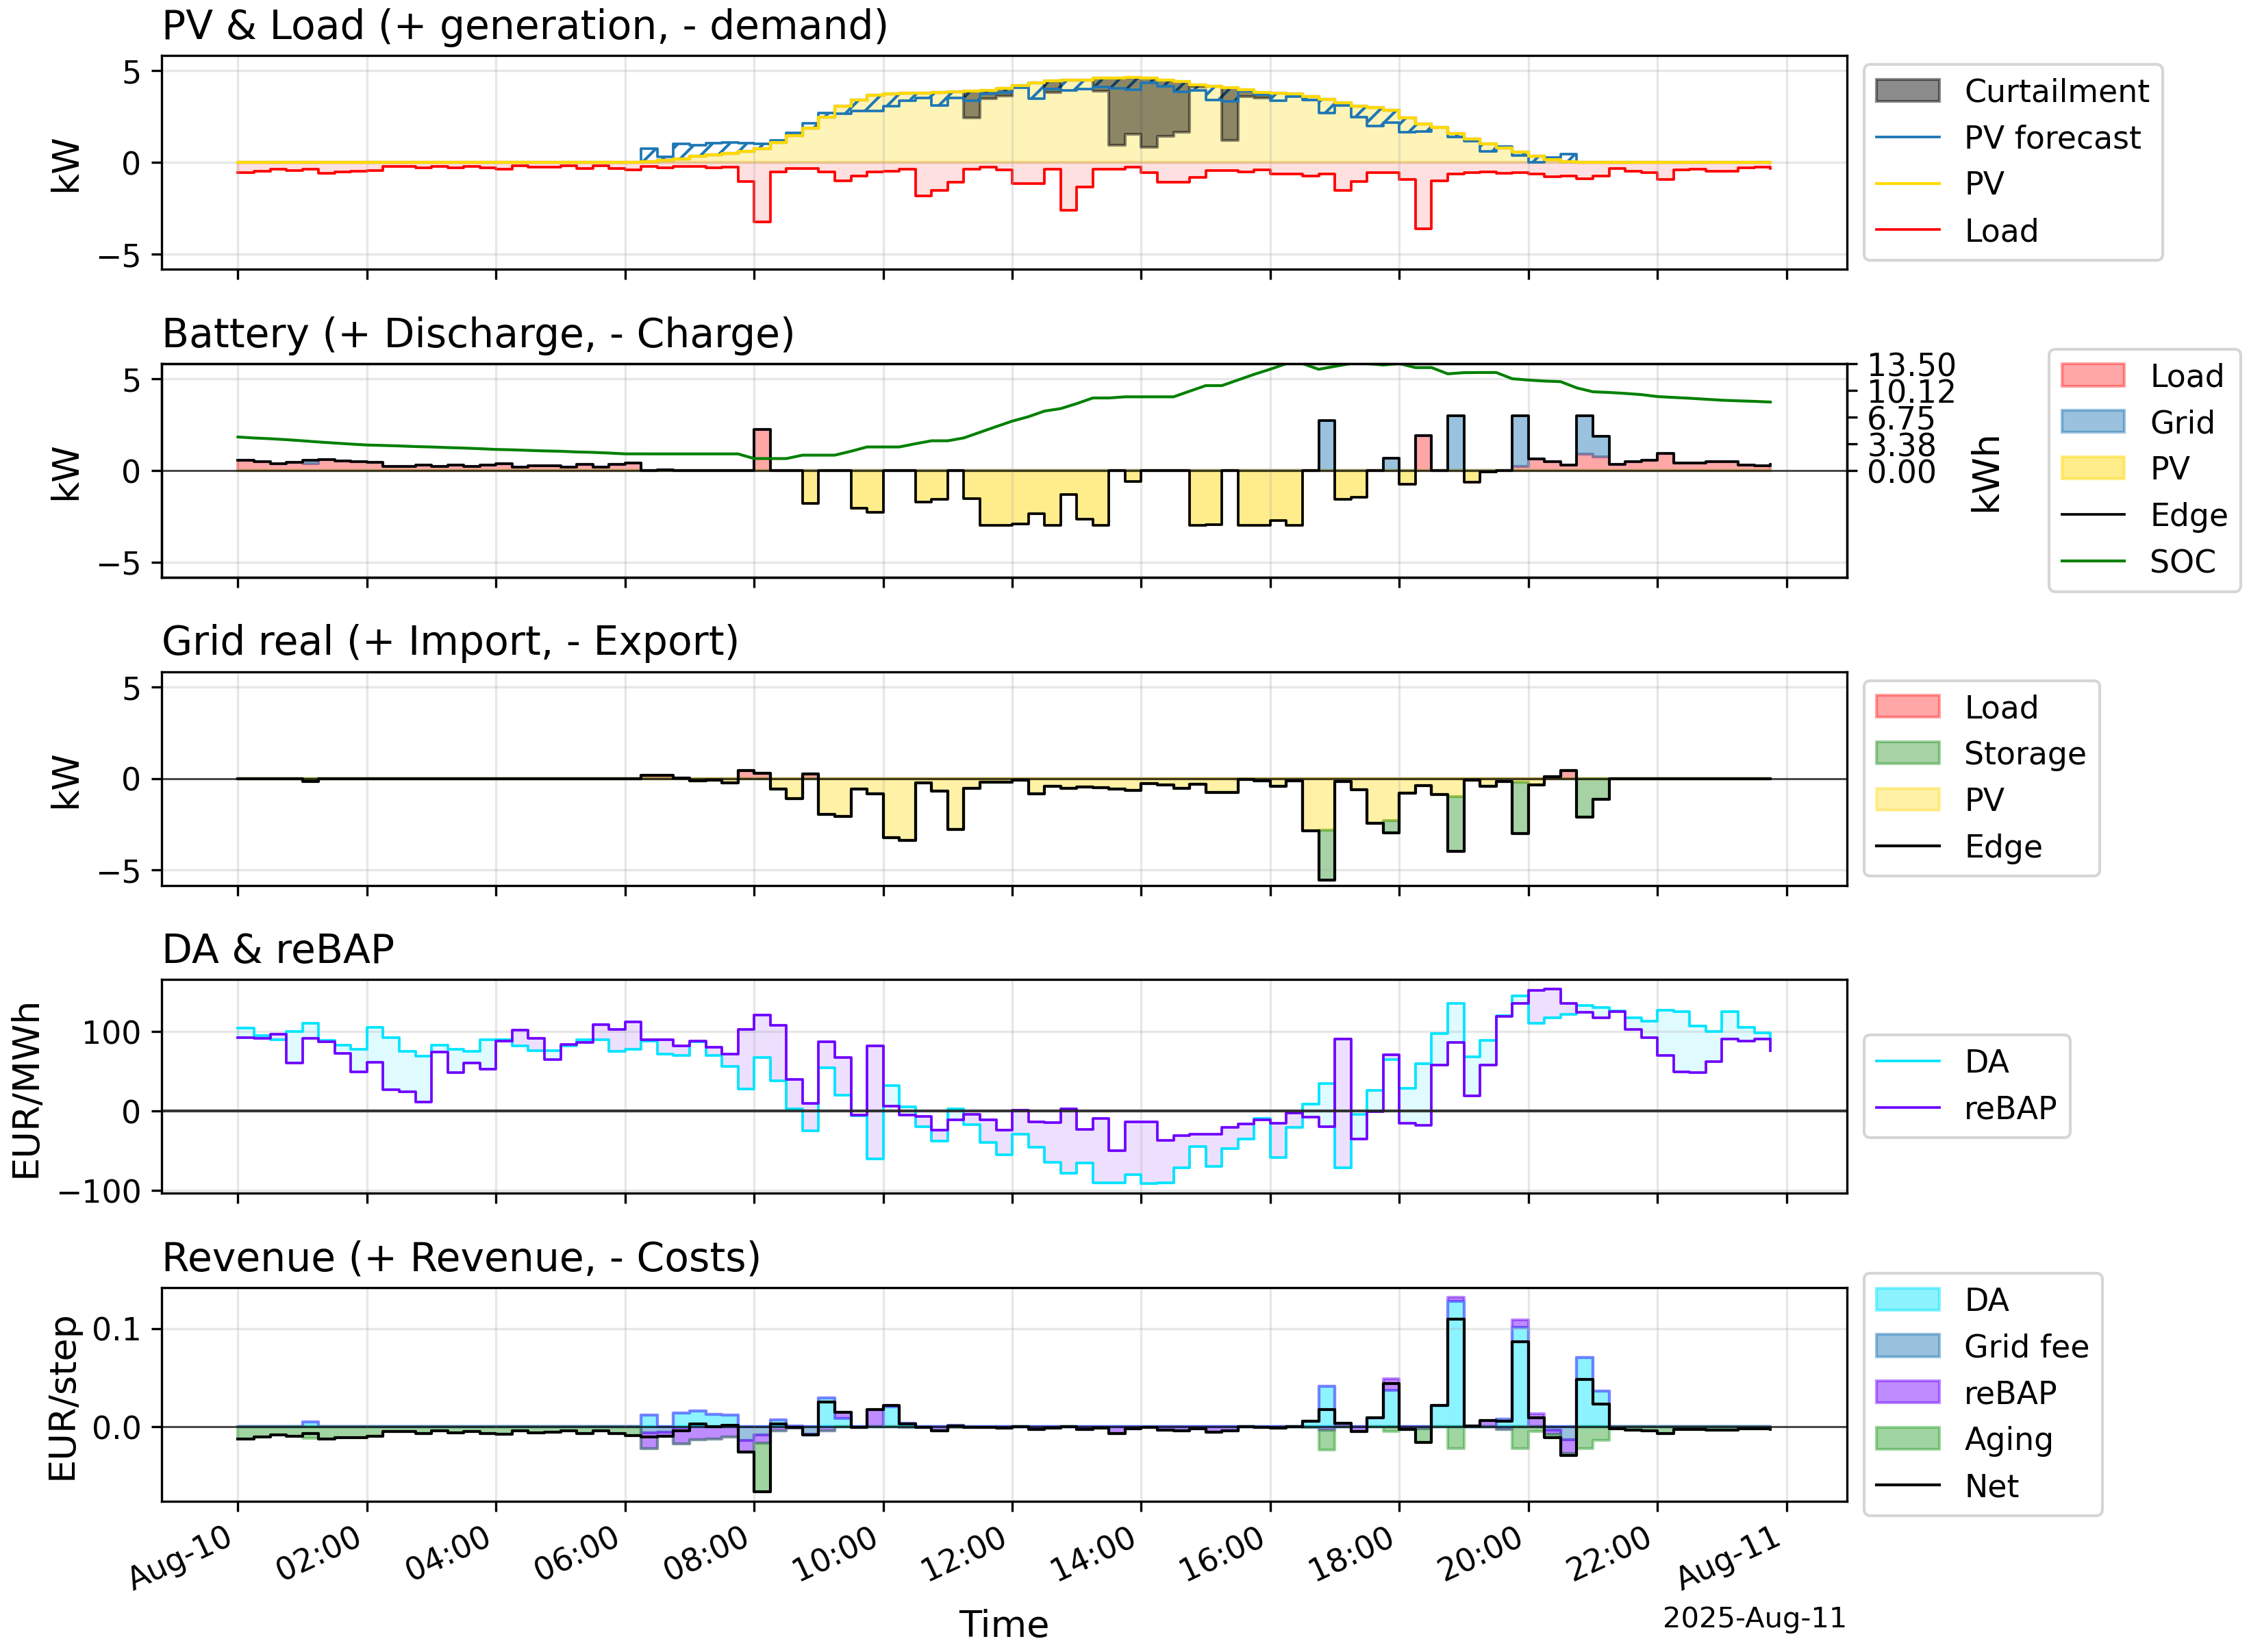Screen dimensions: 2249x1652
Task: Click the blue Grid swatch in the Battery legend
Action: (2092, 422)
